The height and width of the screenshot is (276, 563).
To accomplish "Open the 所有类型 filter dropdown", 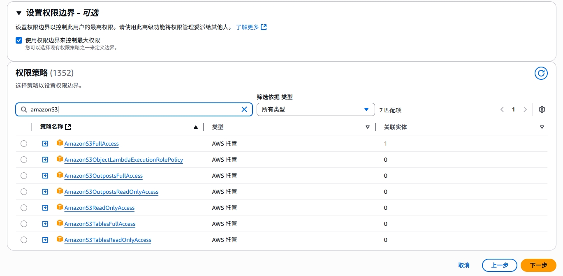I will pos(316,109).
